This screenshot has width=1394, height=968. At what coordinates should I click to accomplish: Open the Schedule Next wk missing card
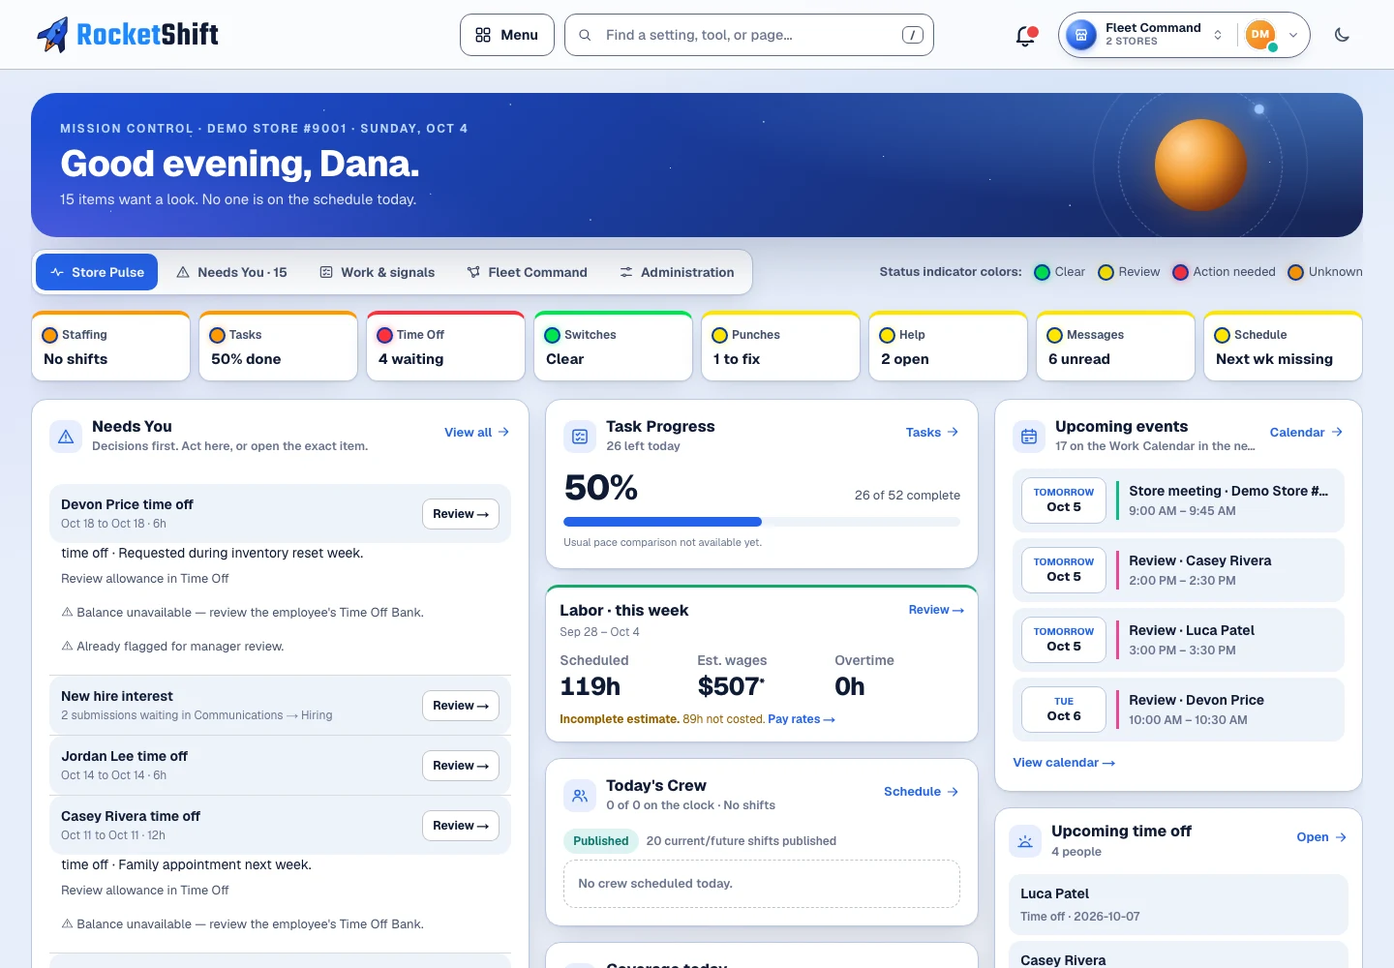click(1283, 347)
